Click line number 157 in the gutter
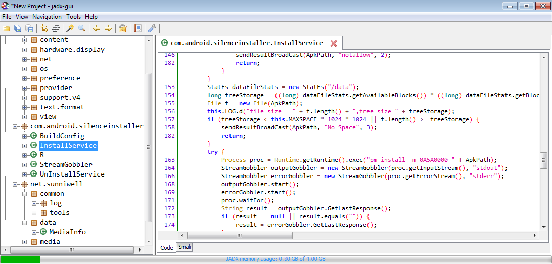Screen dimensions: 552x264 point(170,120)
